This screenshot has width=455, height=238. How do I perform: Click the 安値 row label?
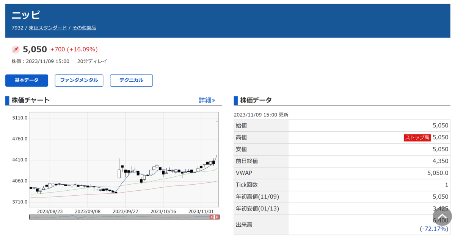[241, 149]
